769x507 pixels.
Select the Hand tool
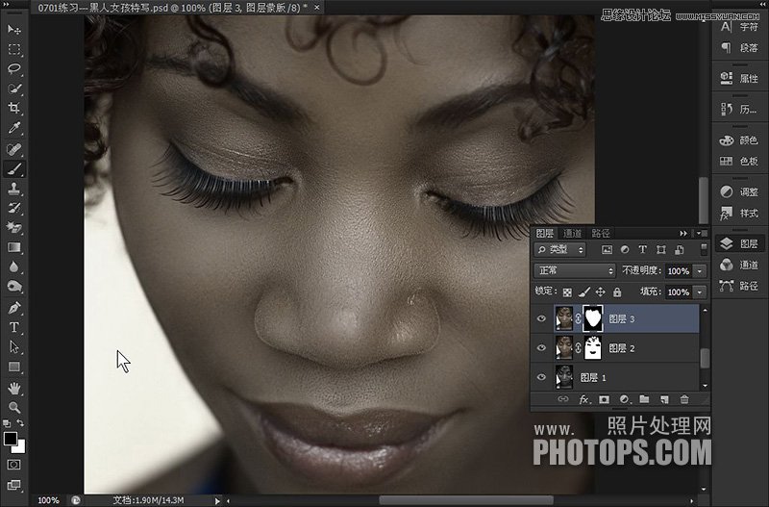pyautogui.click(x=14, y=389)
